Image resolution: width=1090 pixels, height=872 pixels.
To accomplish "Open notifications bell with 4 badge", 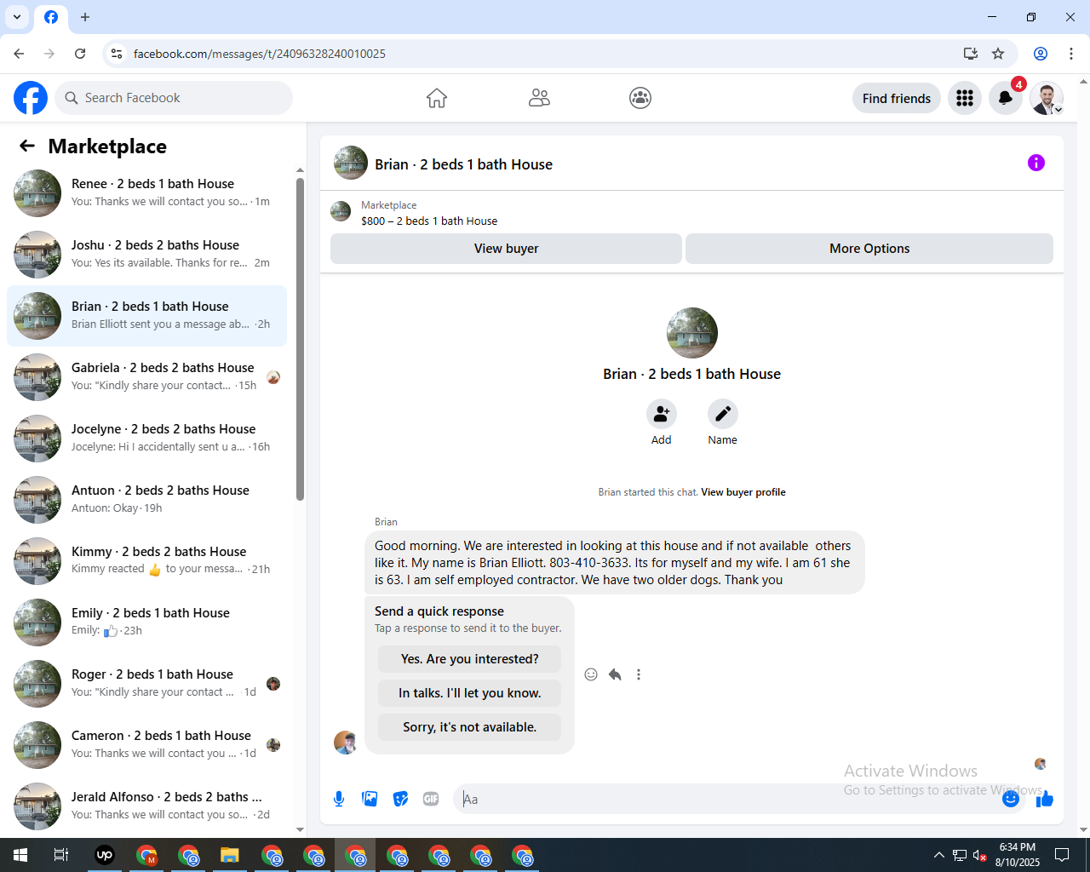I will pyautogui.click(x=1006, y=98).
